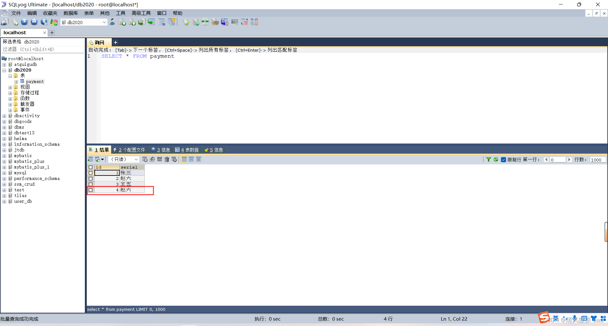Collapse the db2020 database node
The image size is (608, 326).
tap(4, 70)
